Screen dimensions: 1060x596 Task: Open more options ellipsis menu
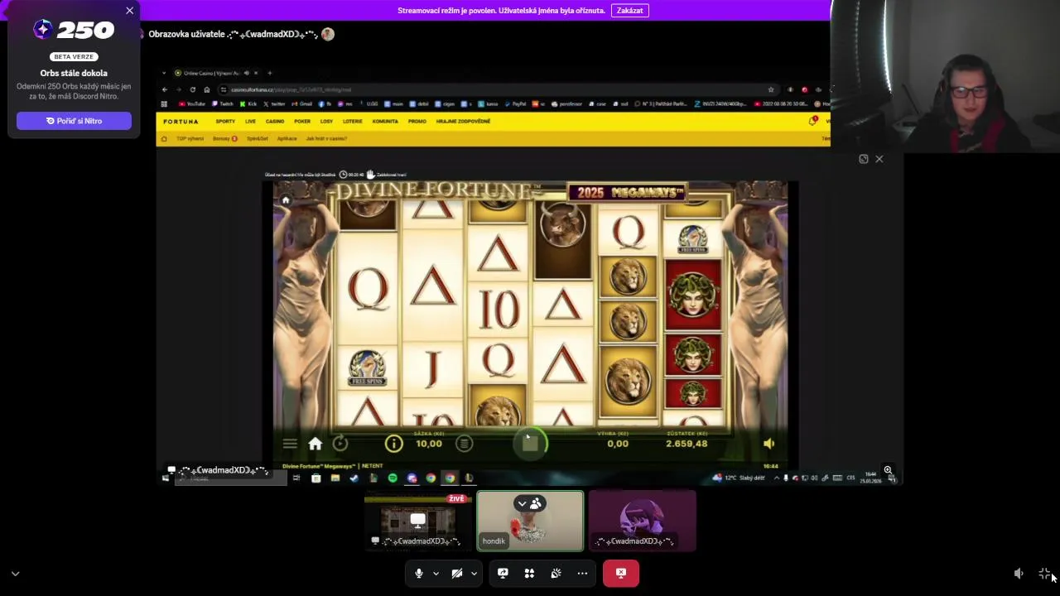coord(582,573)
